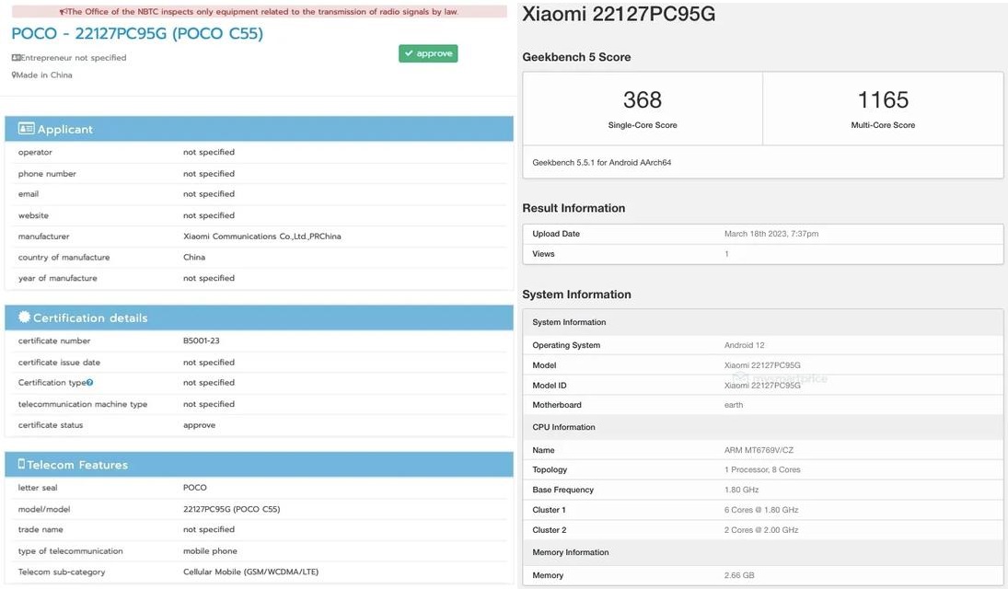The height and width of the screenshot is (589, 1008).
Task: Click the Geekbench 5 Score heading
Action: click(x=576, y=57)
